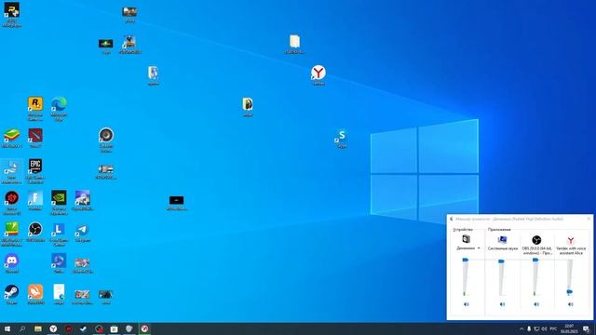
Task: Select the BlueStacks layered-stack desktop icon
Action: tap(12, 135)
